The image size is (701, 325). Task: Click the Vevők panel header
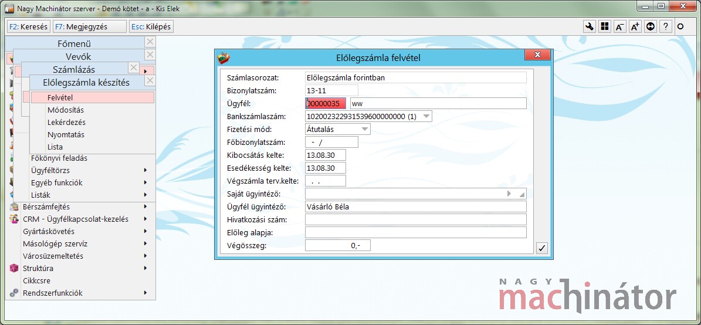click(78, 56)
